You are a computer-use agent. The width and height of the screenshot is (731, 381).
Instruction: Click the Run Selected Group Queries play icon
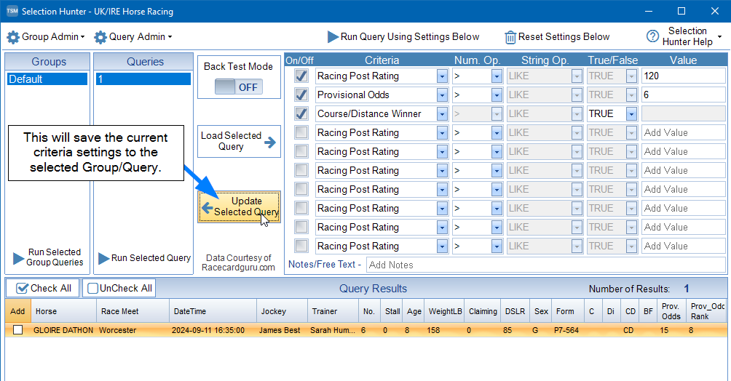point(19,258)
